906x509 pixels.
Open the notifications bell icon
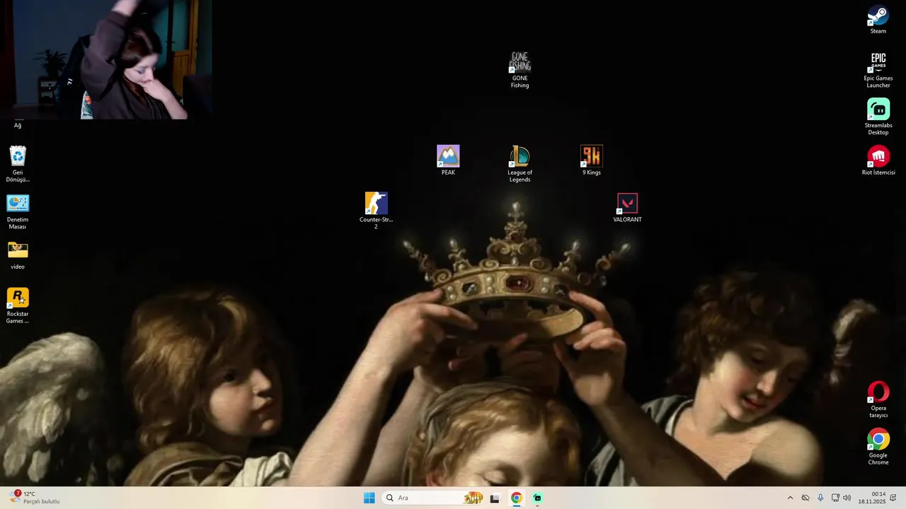893,498
